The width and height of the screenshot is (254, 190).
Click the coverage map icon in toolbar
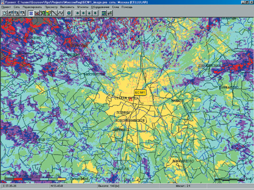pos(104,13)
